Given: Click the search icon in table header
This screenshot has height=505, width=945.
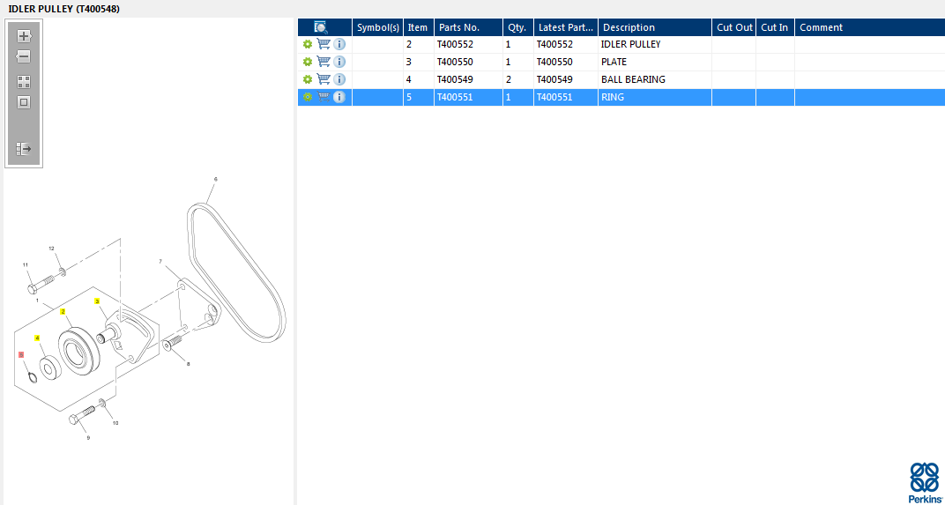Looking at the screenshot, I should 321,27.
